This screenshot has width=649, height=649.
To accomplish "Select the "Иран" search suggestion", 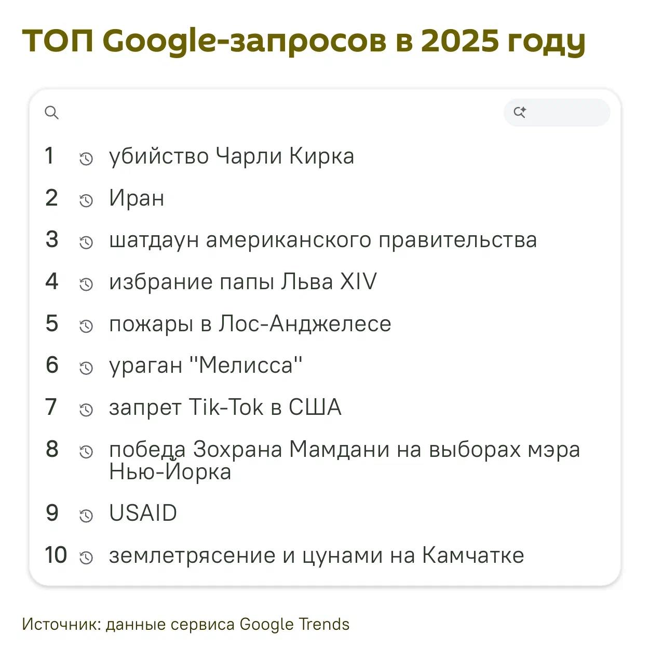I will [x=137, y=198].
